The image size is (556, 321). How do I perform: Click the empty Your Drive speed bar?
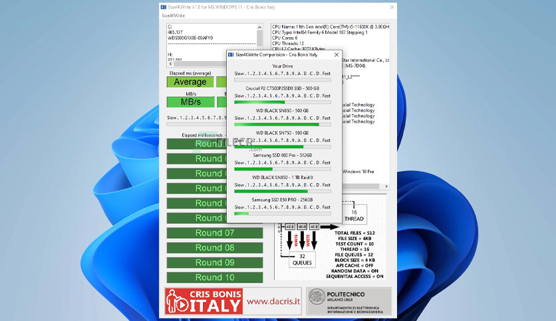[283, 80]
